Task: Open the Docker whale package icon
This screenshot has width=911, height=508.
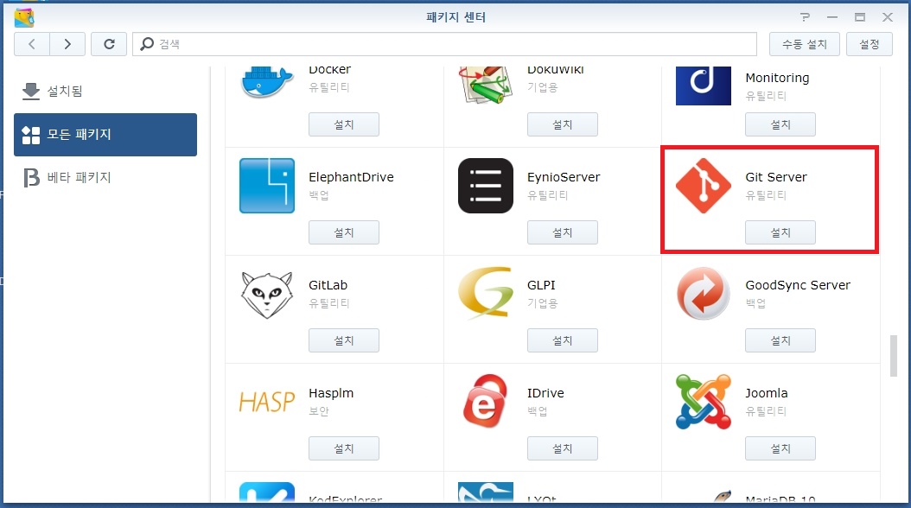Action: [x=267, y=82]
